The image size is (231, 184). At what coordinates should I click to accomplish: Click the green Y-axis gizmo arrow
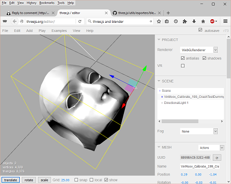tap(145, 68)
